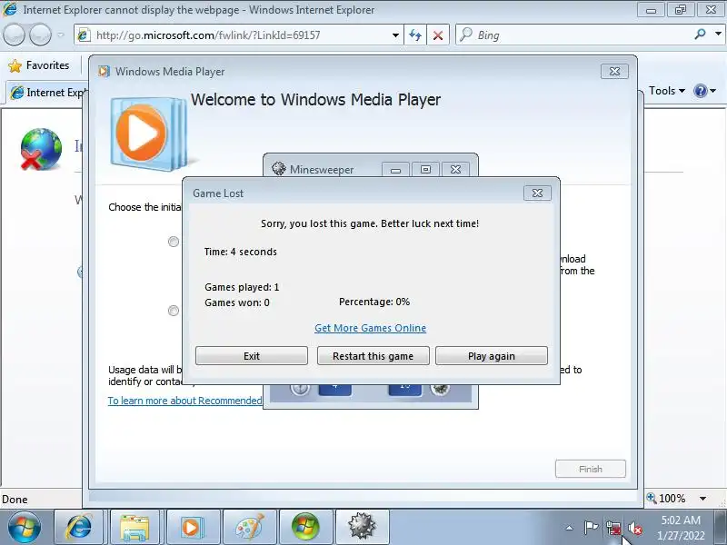
Task: Expand the zoom level dropdown arrow
Action: 702,499
